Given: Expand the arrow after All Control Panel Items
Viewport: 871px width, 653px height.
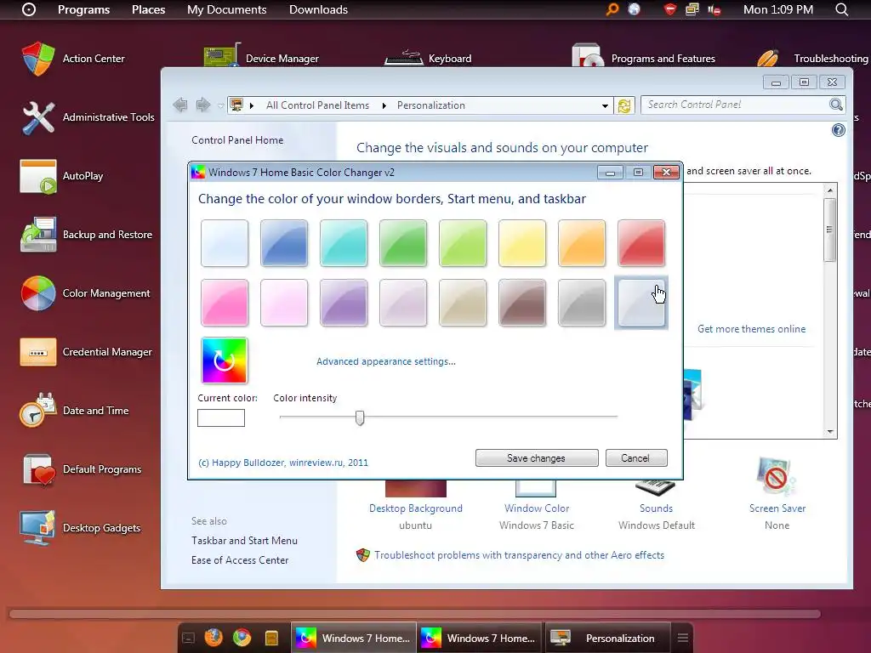Looking at the screenshot, I should [x=384, y=105].
